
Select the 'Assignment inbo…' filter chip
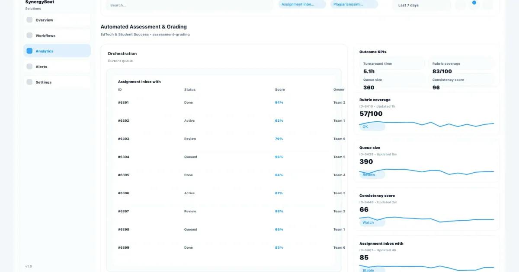tap(302, 4)
